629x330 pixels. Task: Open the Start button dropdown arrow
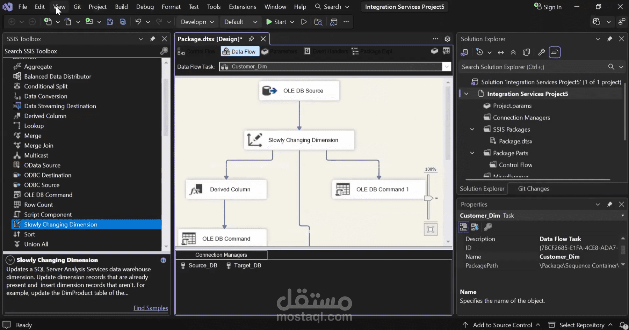[292, 22]
